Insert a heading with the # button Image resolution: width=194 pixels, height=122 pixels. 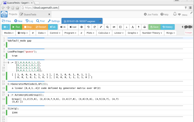pyautogui.click(x=33, y=33)
